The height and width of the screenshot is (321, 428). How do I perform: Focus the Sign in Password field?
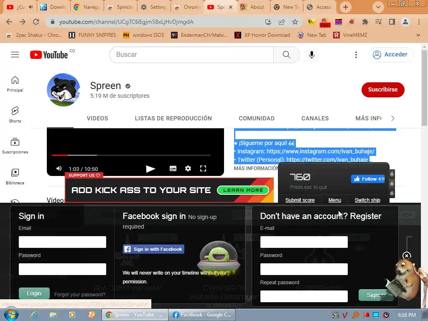[62, 269]
